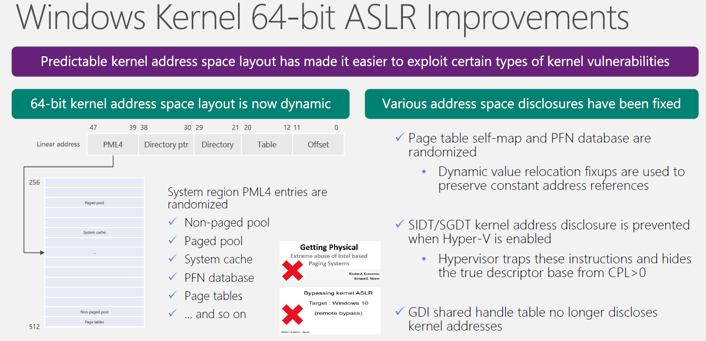Select the checkmark before Page tables list item
Viewport: 706px width, 341px height.
(x=173, y=296)
